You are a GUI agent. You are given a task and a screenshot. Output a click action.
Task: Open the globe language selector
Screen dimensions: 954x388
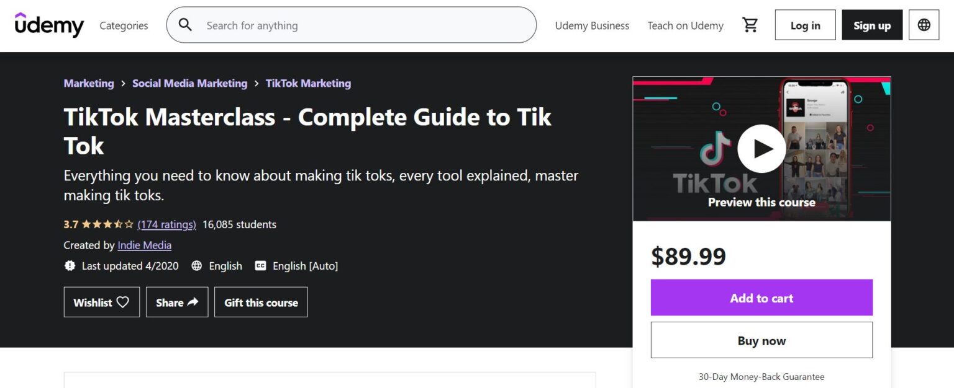coord(924,25)
